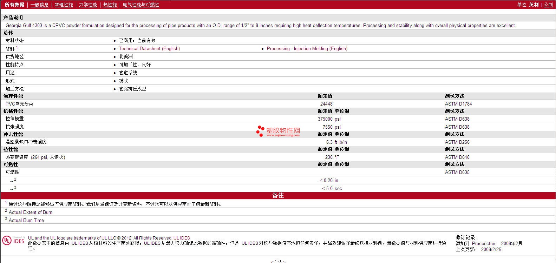Click the 230 °F deflection temperature value
The image size is (556, 263).
pyautogui.click(x=332, y=157)
